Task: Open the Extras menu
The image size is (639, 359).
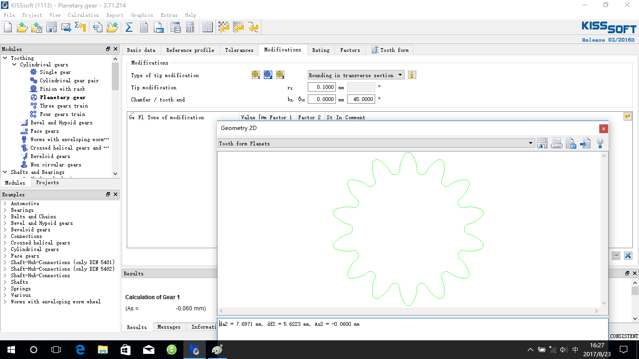Action: point(169,15)
